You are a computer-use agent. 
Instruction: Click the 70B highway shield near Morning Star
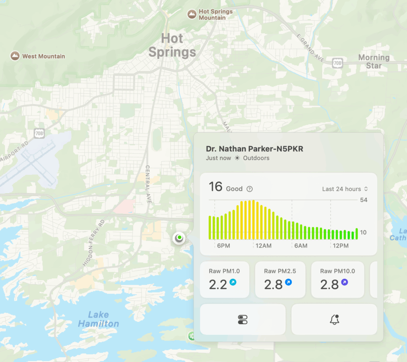[x=337, y=63]
